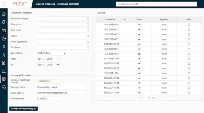Screen dimensions: 204x113
Task: Open info for 9/3/2024 12:55 transfer
Action: point(189,73)
